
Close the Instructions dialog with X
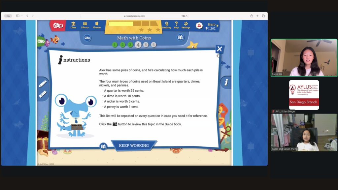pos(220,49)
